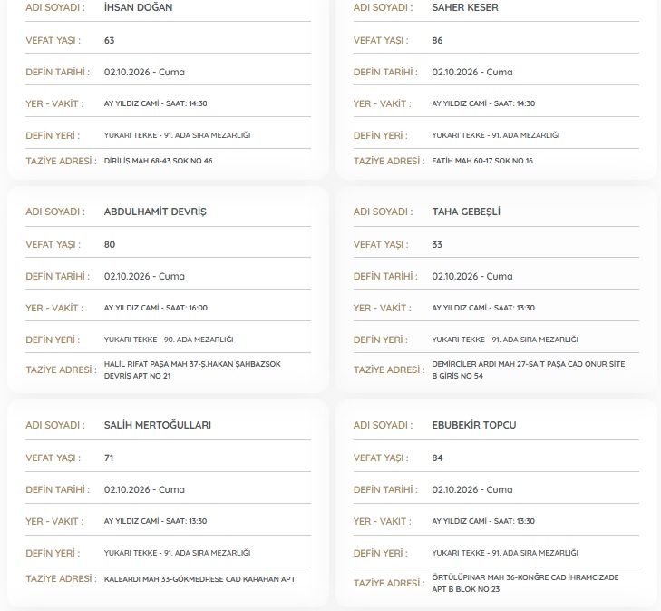Select the name İHSAN DOĞAN
This screenshot has width=661, height=611.
pyautogui.click(x=138, y=7)
